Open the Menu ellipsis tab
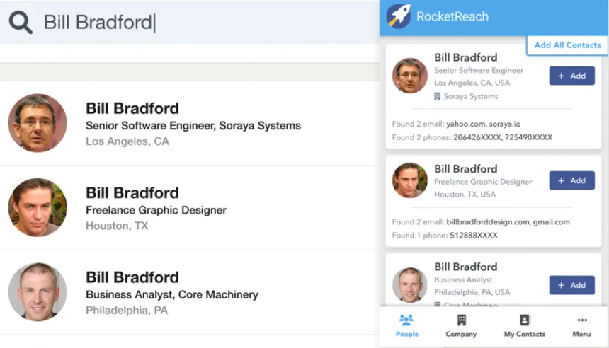This screenshot has height=348, width=609. coord(581,326)
